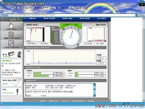The image size is (145, 109).
Task: Open the 테스트 히스토리 menu tab
Action: tap(50, 18)
